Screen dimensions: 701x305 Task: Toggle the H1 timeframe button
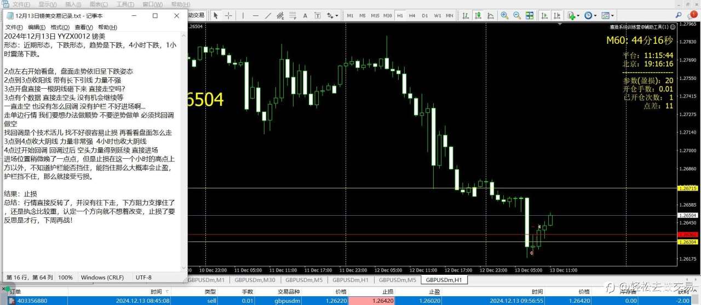point(400,15)
